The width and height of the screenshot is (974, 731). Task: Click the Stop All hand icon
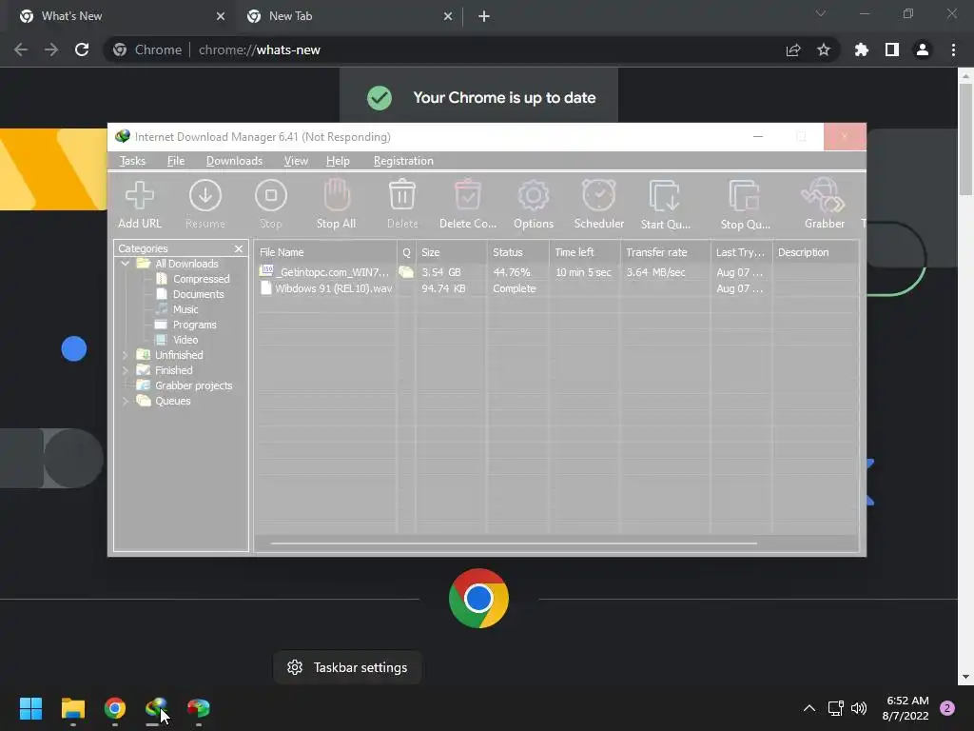point(336,205)
